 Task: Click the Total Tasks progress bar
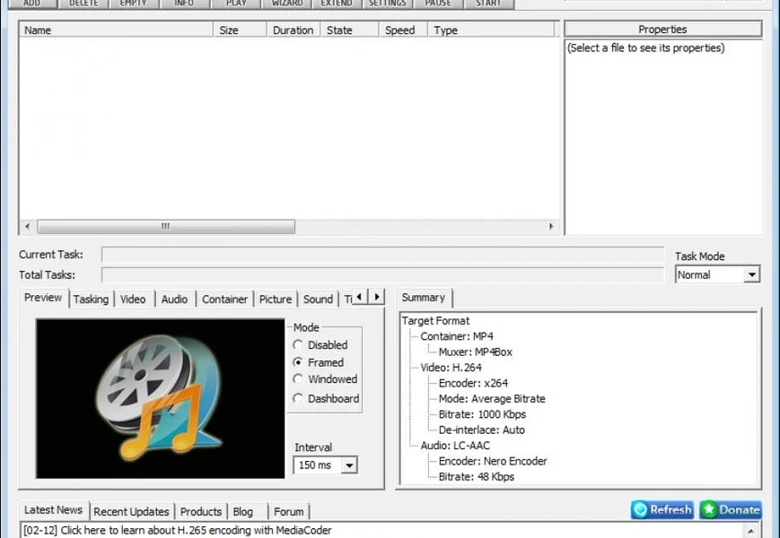[x=382, y=274]
